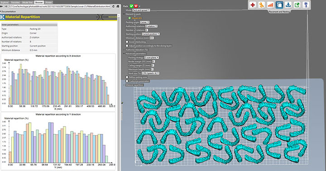The image size is (326, 171).
Task: Select the Placement and Nesting icon
Action: (279, 5)
